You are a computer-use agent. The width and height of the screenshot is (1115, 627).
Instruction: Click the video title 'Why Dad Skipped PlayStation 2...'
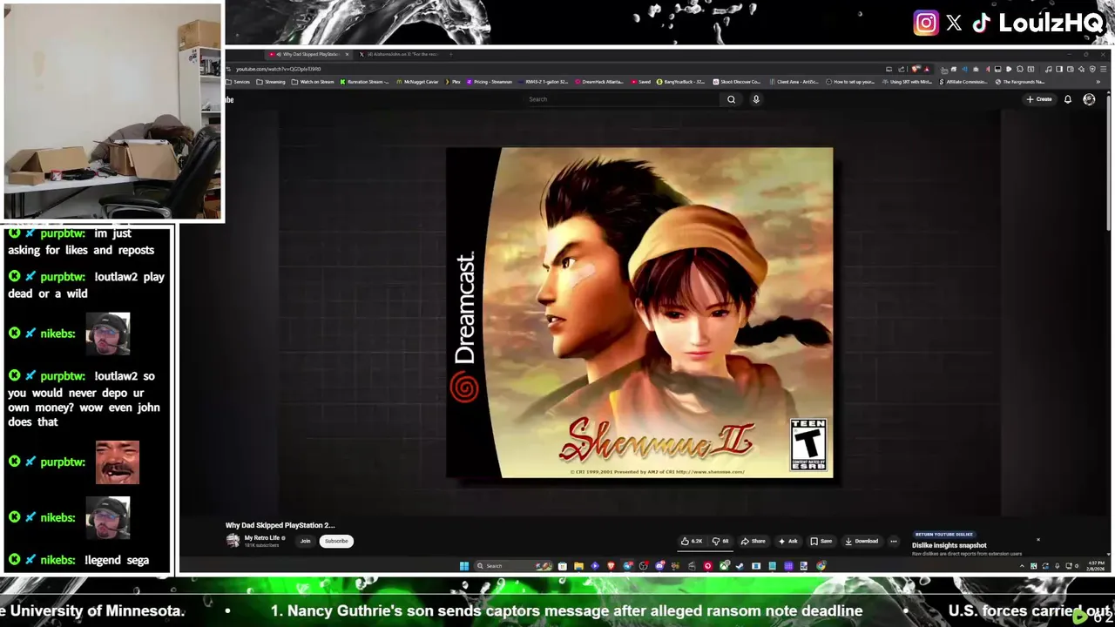coord(280,525)
